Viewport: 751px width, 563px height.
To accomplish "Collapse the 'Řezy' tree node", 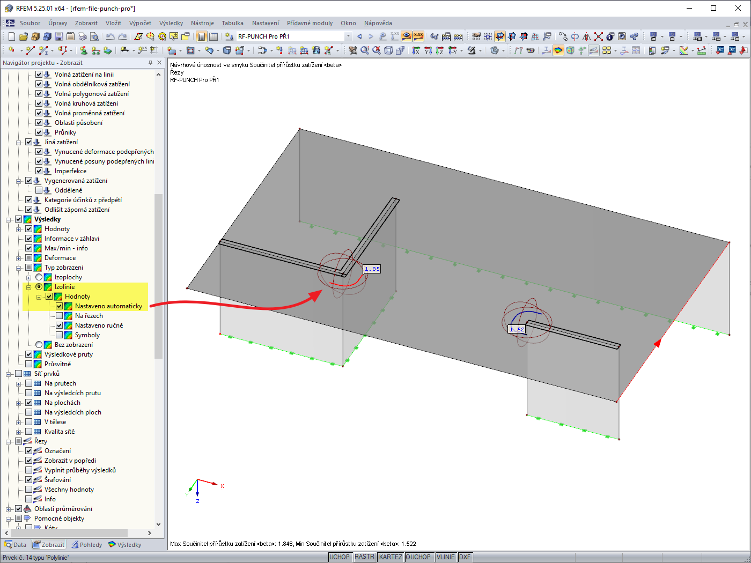I will (9, 441).
